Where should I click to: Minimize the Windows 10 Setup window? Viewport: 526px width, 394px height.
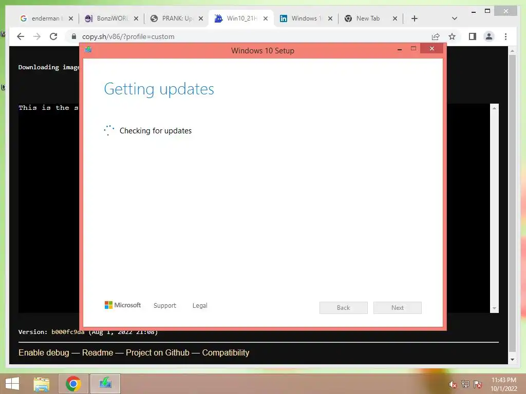coord(400,49)
